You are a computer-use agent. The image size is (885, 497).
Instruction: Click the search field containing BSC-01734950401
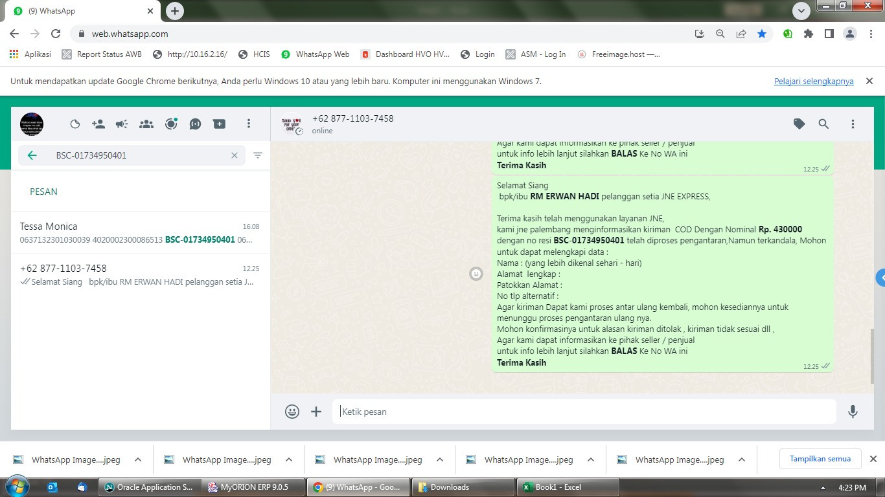(132, 155)
